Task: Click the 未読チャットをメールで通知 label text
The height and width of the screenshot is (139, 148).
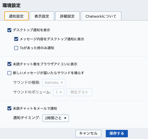Action: tap(35, 108)
